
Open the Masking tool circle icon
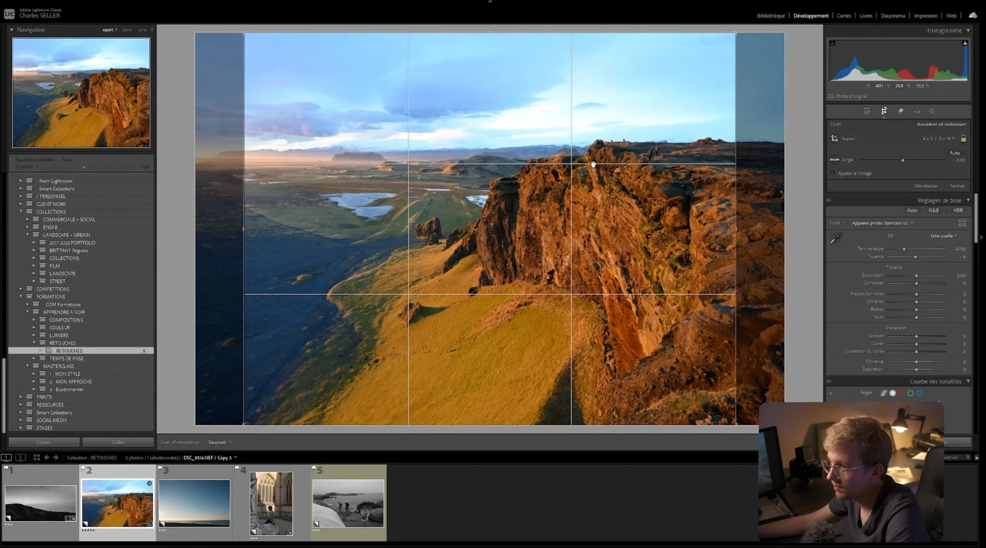[x=932, y=111]
